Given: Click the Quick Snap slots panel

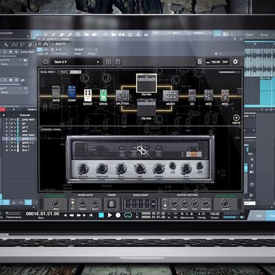Looking at the screenshot, I should click(x=140, y=203).
